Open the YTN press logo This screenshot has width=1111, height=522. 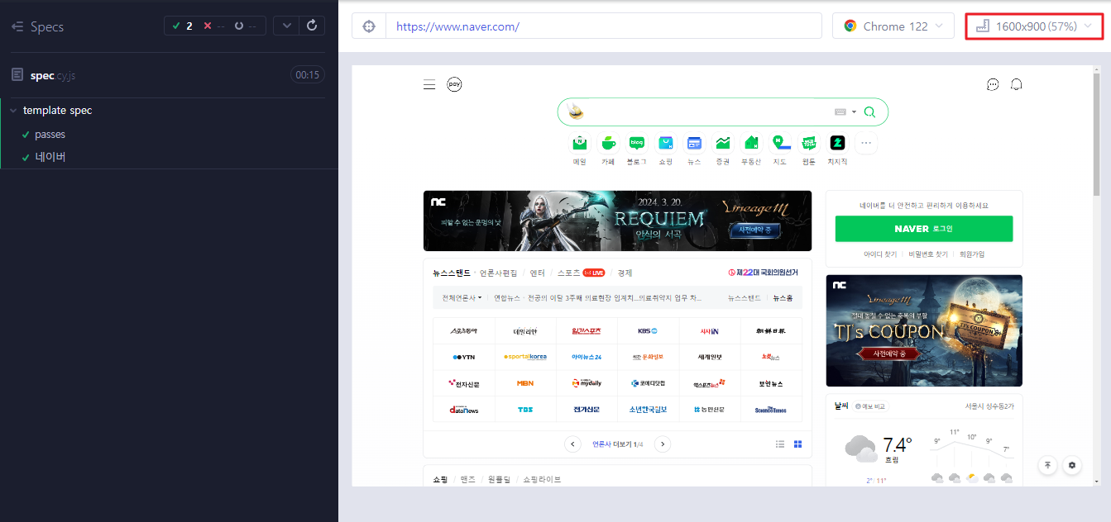point(463,357)
